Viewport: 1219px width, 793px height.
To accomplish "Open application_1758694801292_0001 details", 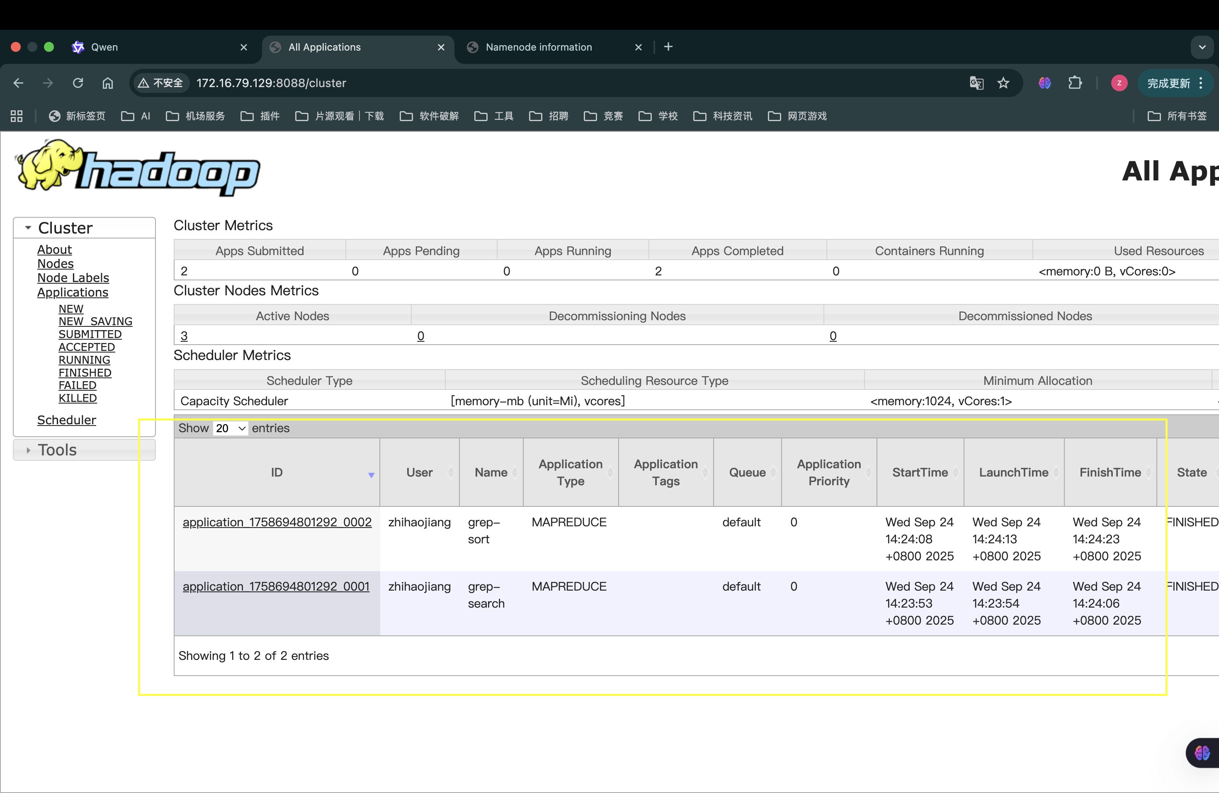I will [x=276, y=586].
